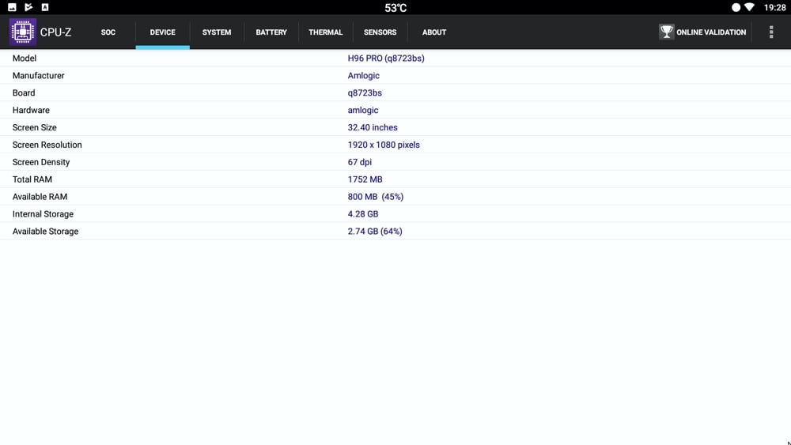791x445 pixels.
Task: Click the CPU-Z chip logo icon
Action: point(23,32)
